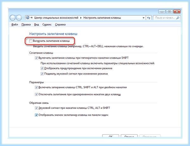Expand breadcrumb arrow after Центр специальных возможностей
The image size is (190, 146).
coord(81,18)
